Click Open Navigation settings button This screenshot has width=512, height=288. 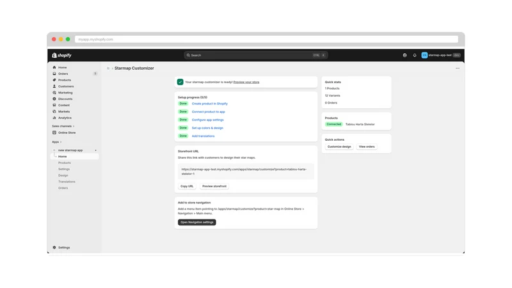tap(197, 222)
